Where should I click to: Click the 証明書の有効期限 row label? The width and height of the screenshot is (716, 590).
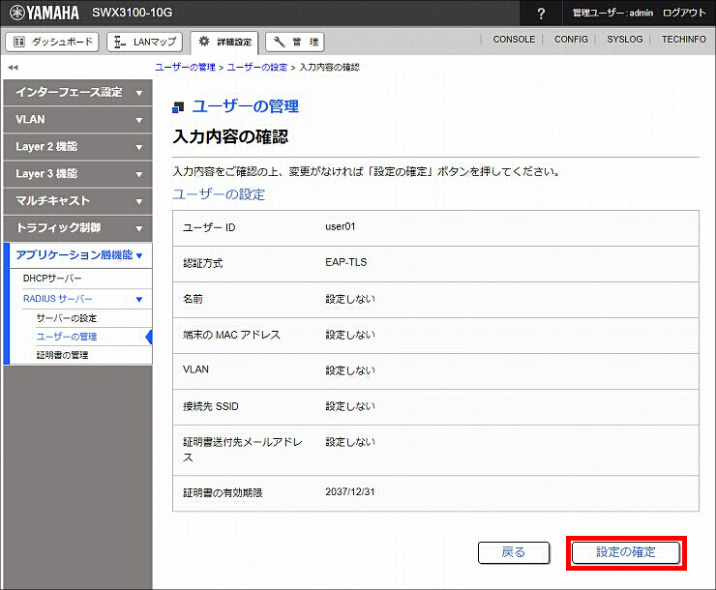(223, 493)
